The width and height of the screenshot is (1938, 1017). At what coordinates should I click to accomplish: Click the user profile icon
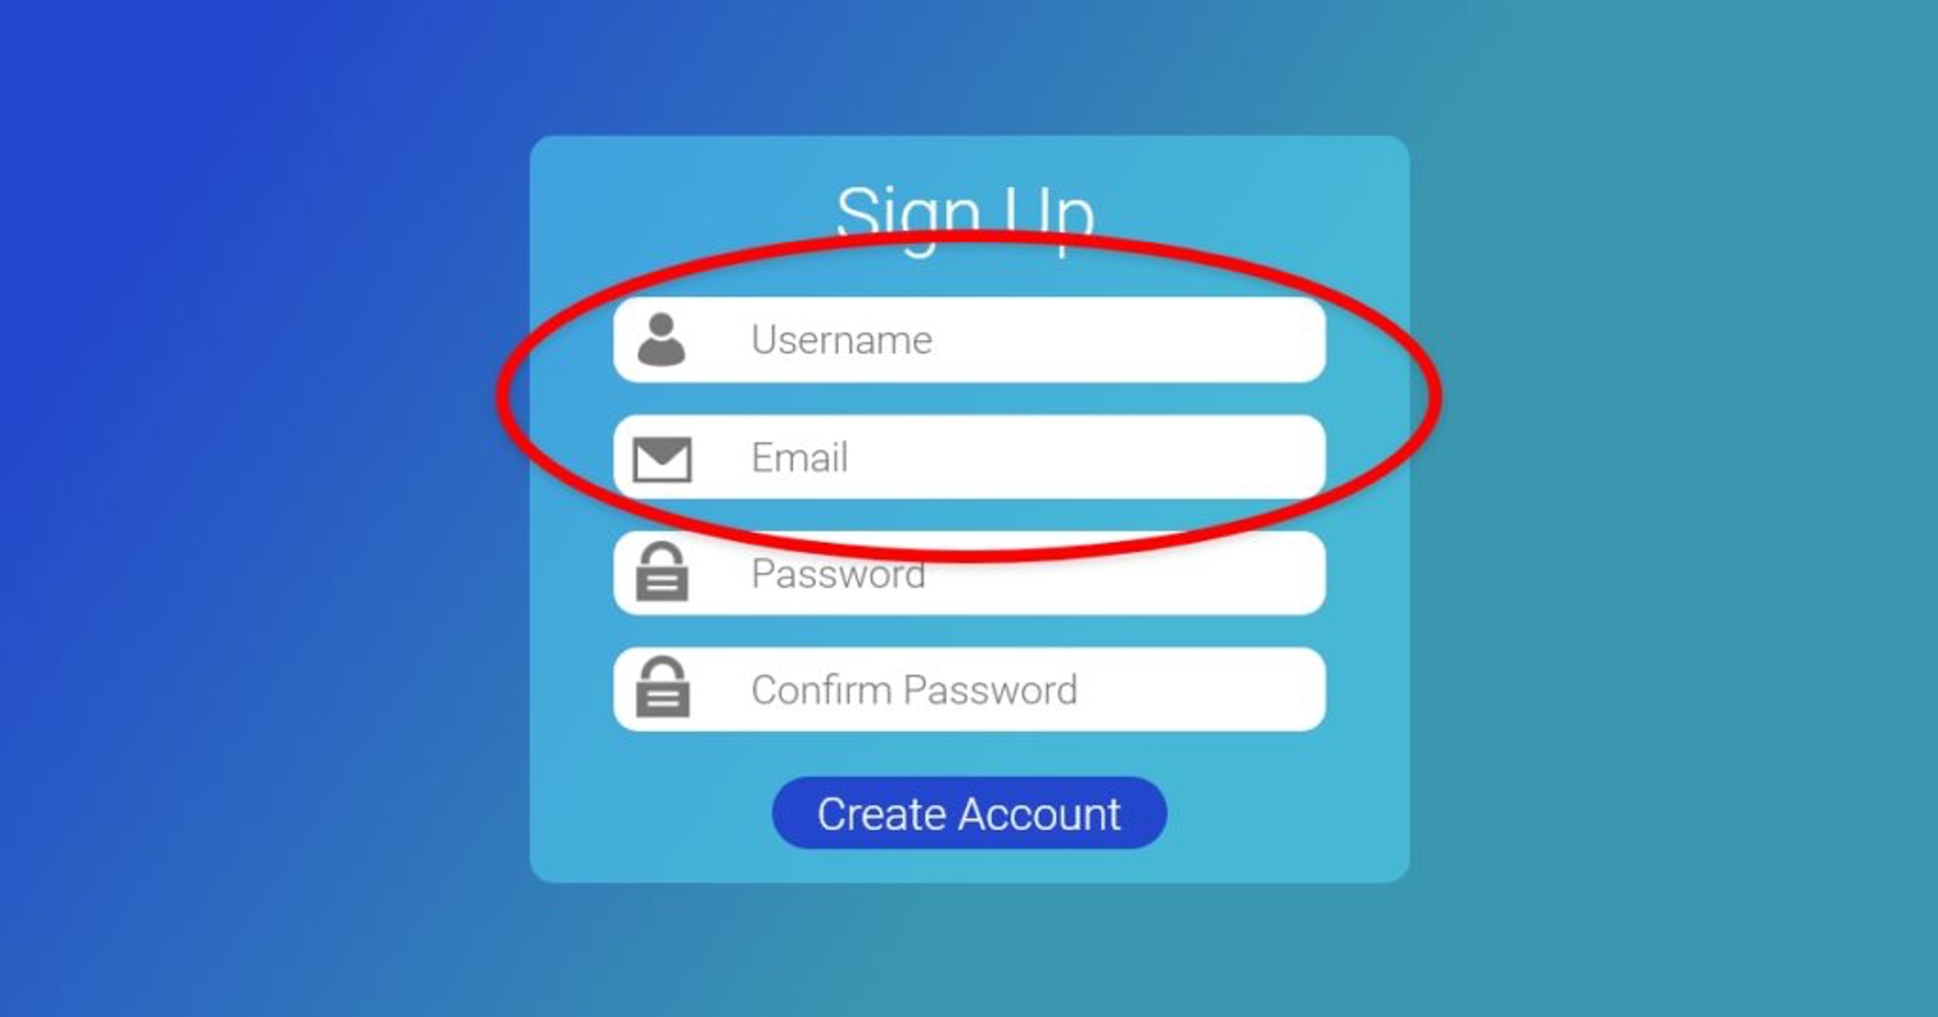pos(660,339)
